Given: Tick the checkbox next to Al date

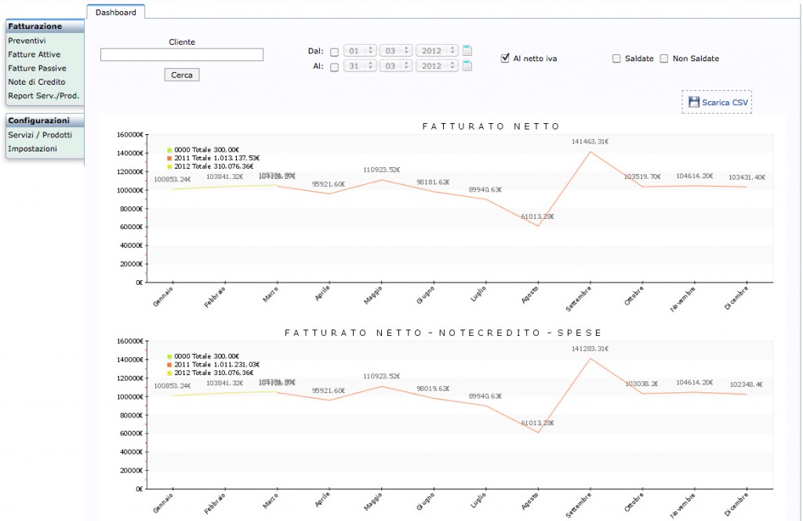Looking at the screenshot, I should [334, 67].
